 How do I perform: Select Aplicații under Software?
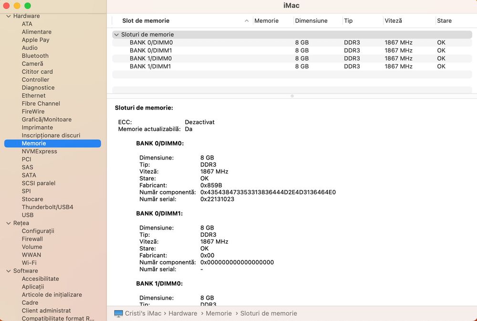coord(33,287)
